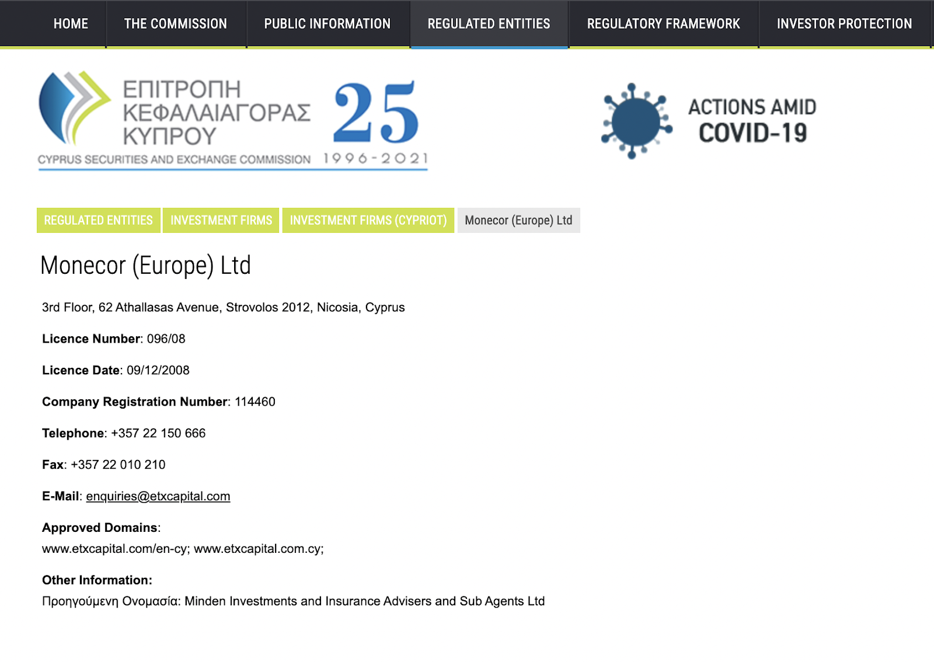Open PUBLIC INFORMATION menu

click(327, 24)
